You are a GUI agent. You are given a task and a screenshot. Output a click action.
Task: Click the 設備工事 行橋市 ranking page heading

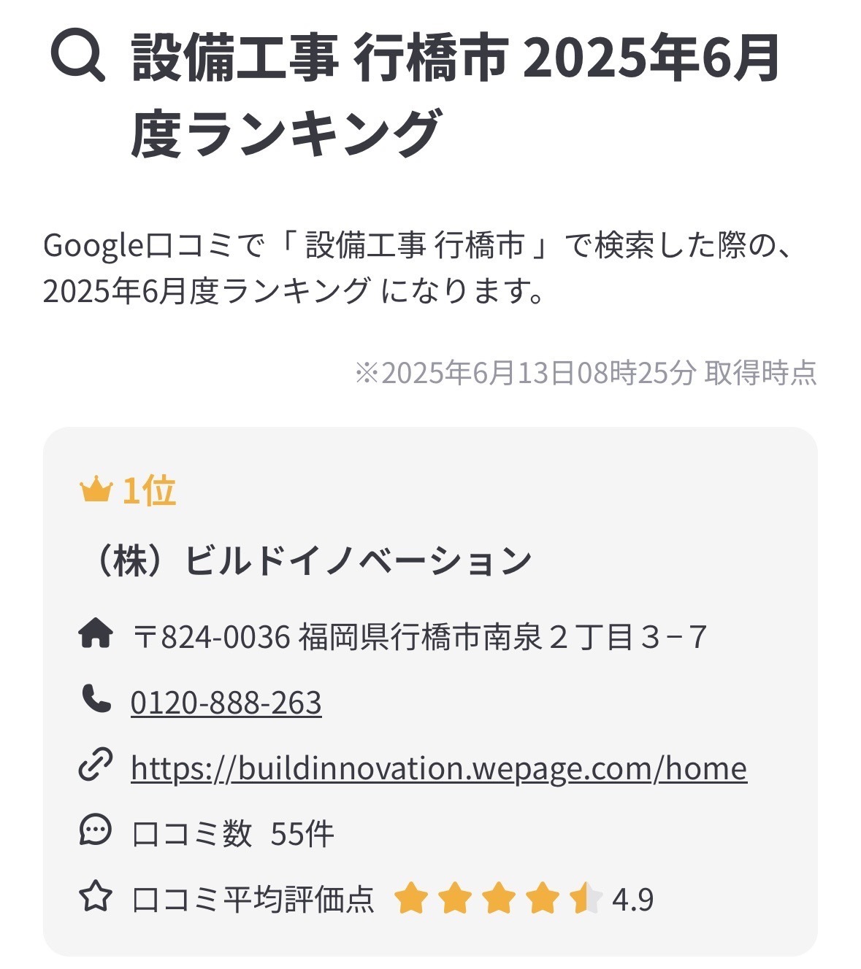[x=456, y=96]
